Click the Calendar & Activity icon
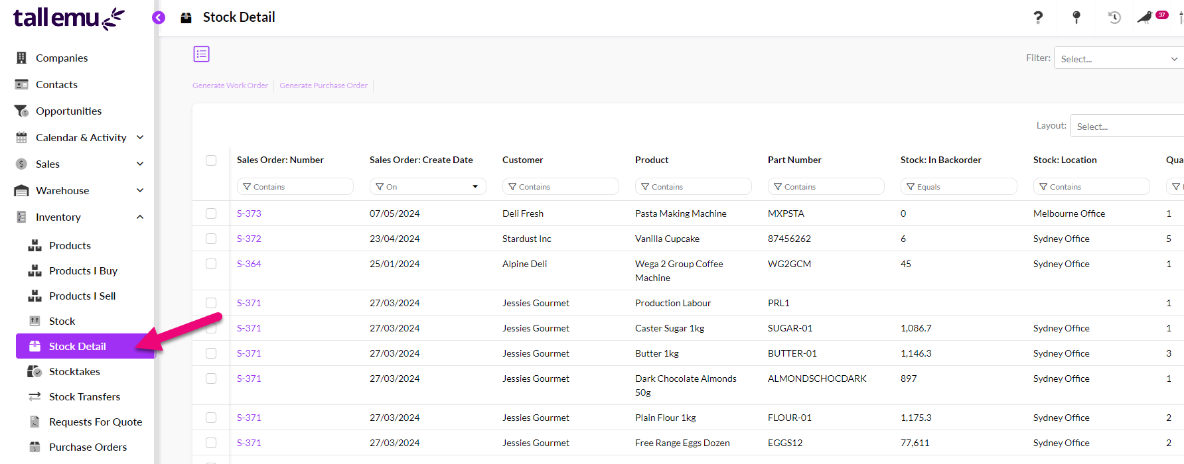Viewport: 1184px width, 464px height. click(x=21, y=137)
